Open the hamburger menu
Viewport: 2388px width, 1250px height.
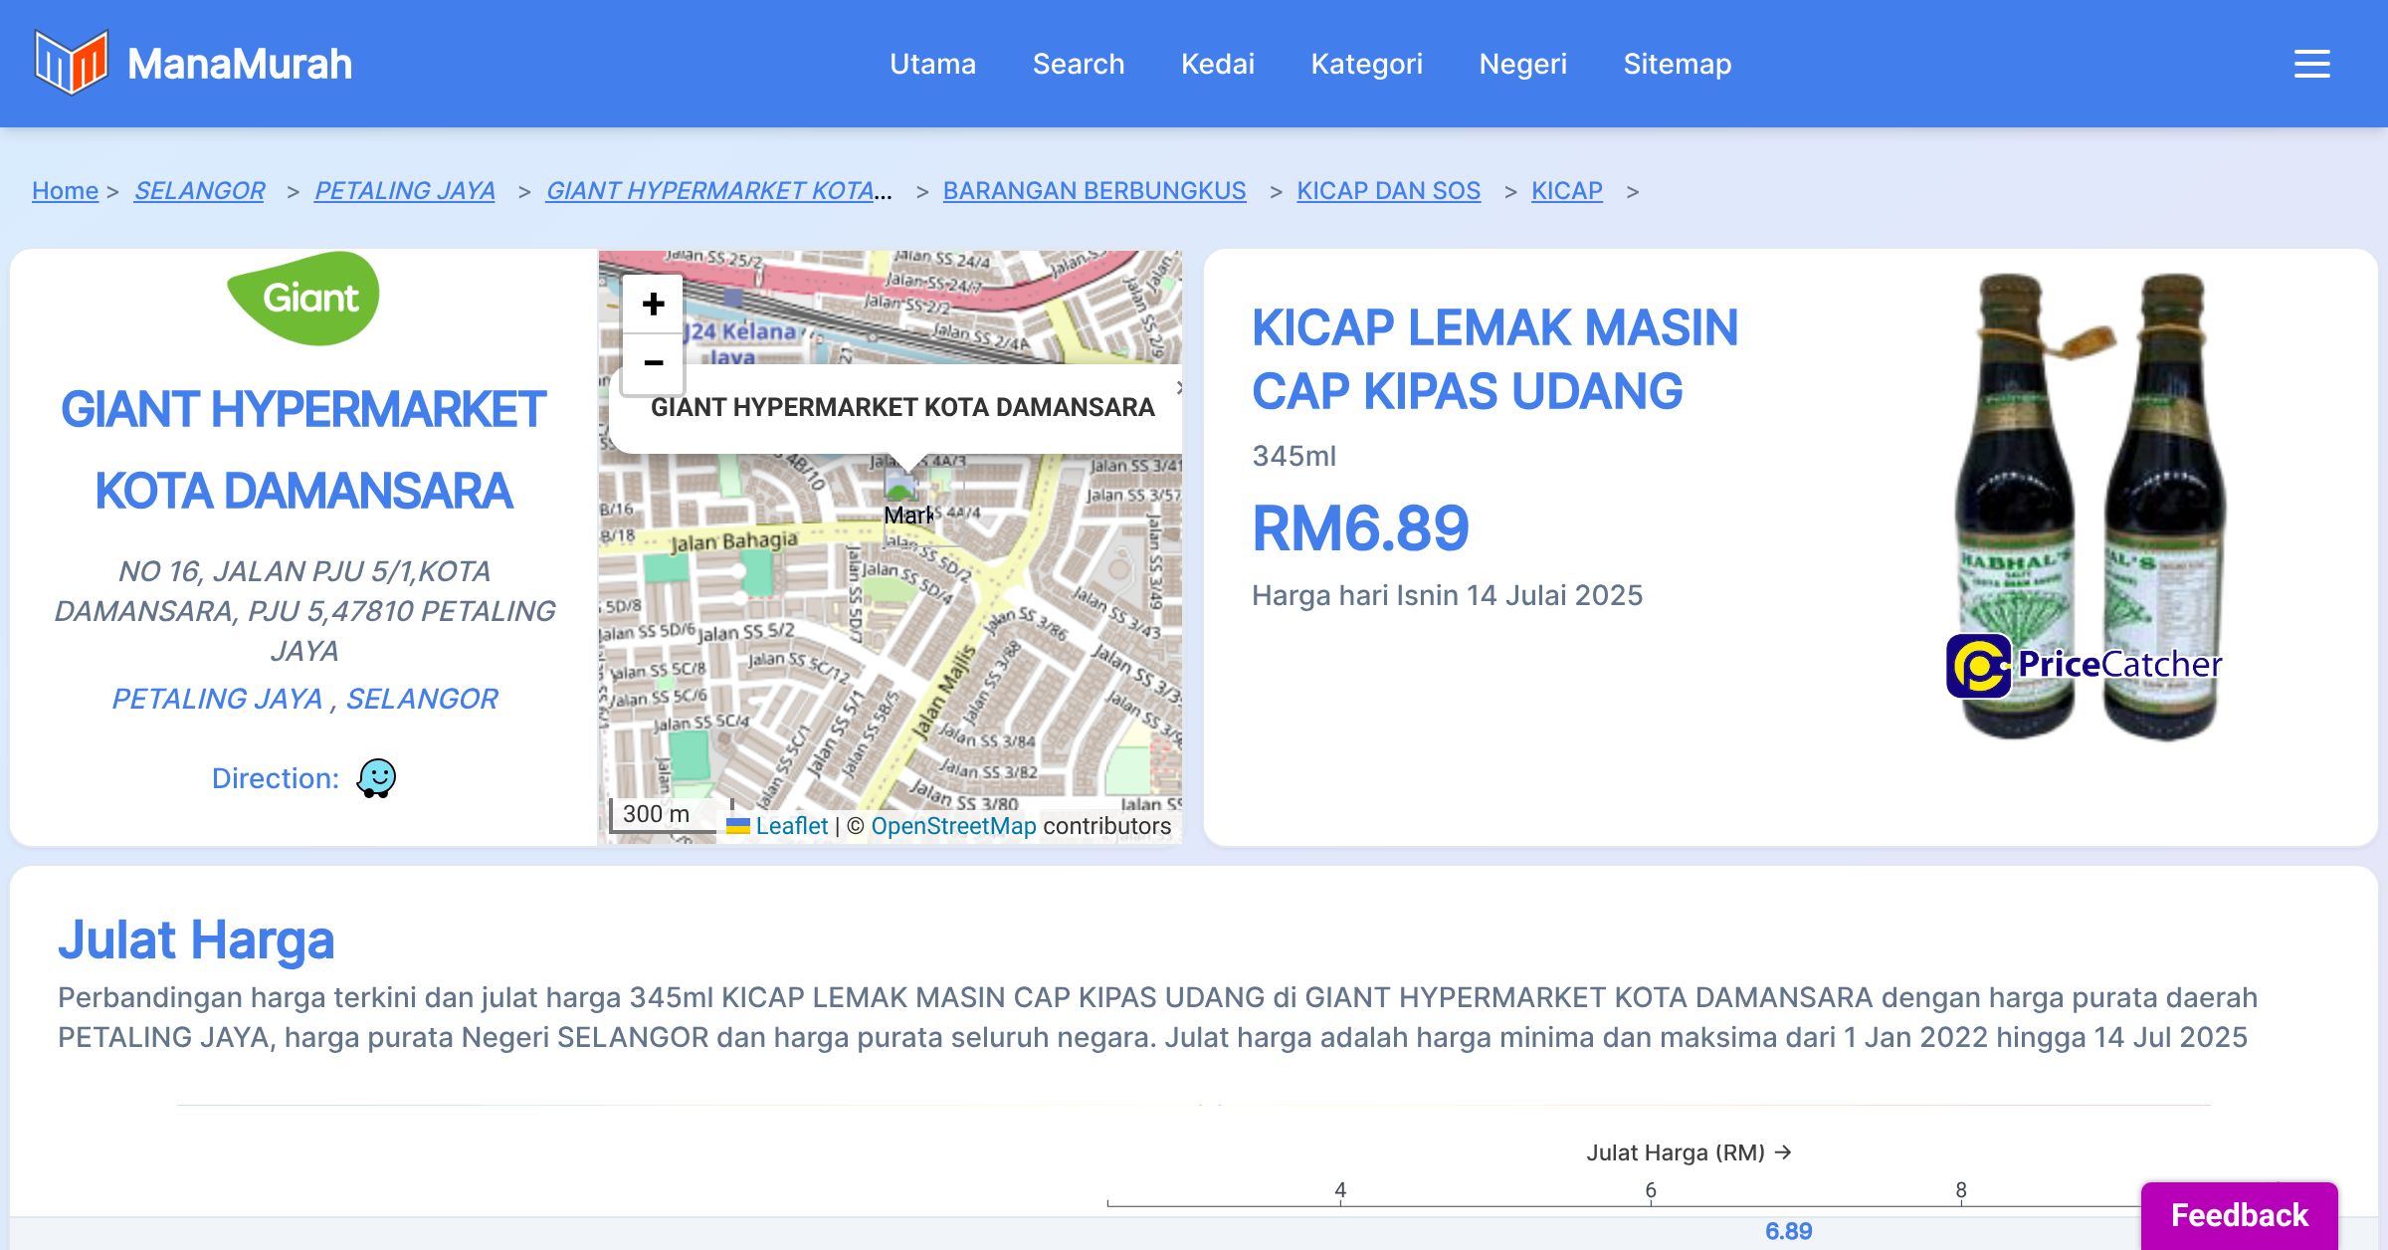(x=2311, y=64)
